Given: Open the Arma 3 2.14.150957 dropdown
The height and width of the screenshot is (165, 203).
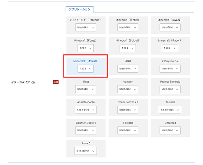Looking at the screenshot, I should [86, 151].
